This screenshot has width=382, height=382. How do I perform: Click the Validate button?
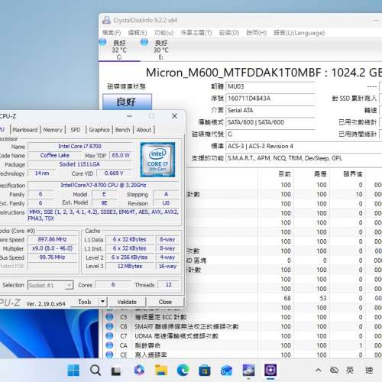pyautogui.click(x=127, y=302)
